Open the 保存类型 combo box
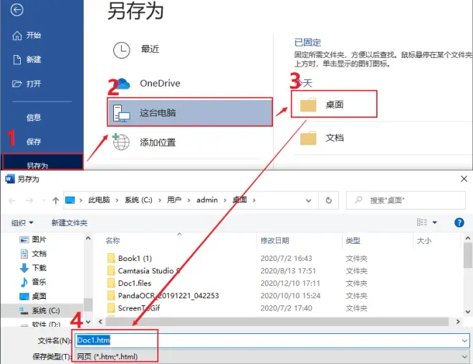Viewport: 473px width, 364px height. tap(272, 356)
